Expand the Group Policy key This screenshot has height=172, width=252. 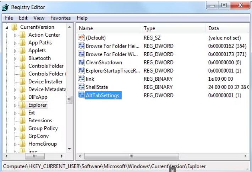pos(15,129)
